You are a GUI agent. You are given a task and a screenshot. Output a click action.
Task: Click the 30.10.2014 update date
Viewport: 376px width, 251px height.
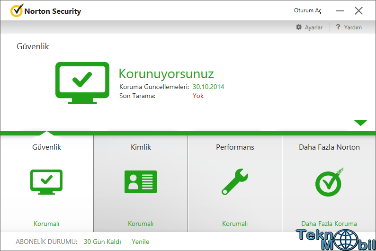[x=208, y=87]
